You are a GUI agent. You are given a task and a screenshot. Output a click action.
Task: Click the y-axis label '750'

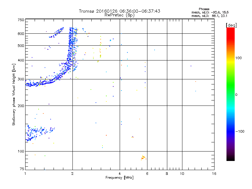[21, 20]
